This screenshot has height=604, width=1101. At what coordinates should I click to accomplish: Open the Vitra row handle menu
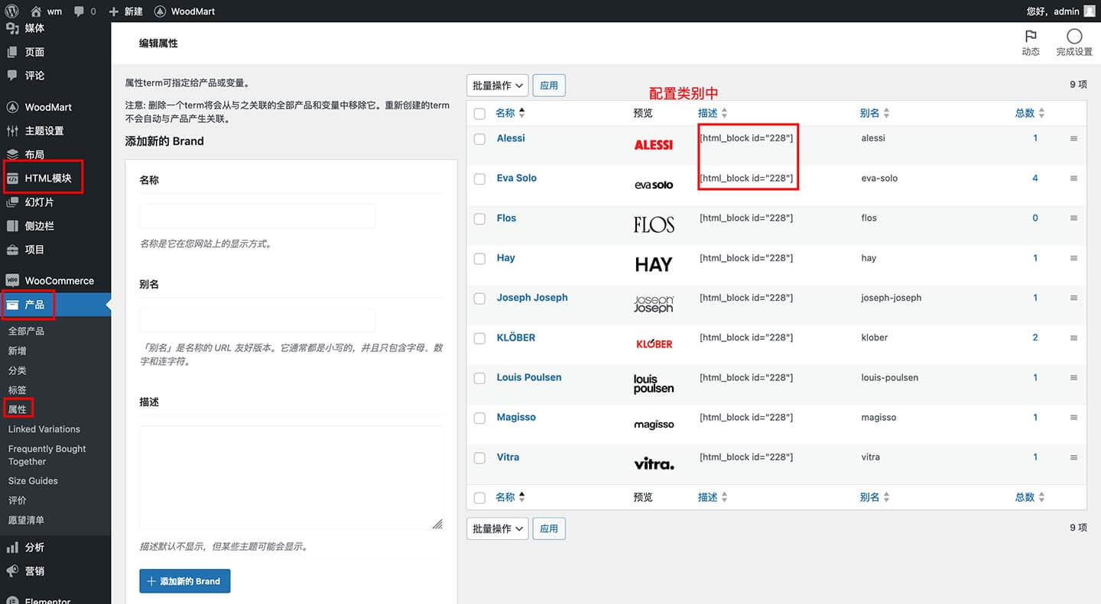click(1073, 457)
